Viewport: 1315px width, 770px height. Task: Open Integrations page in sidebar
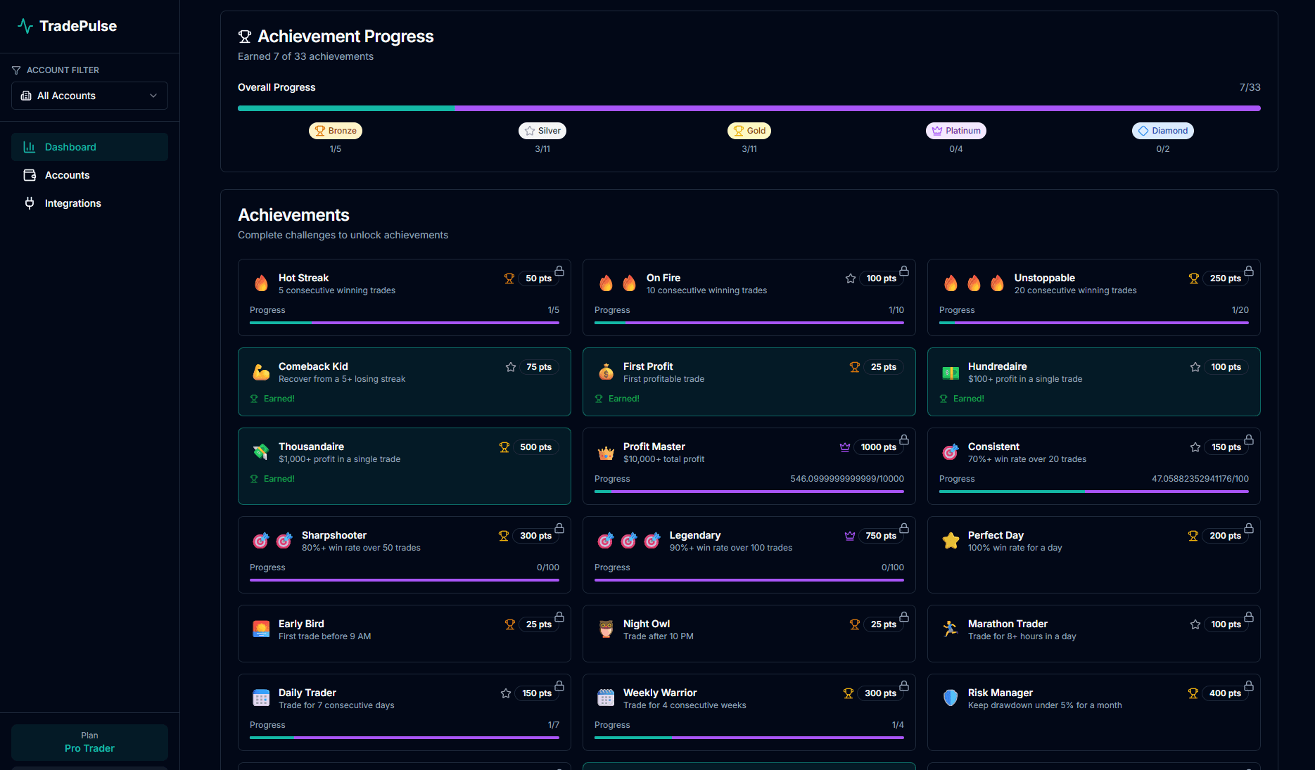72,203
